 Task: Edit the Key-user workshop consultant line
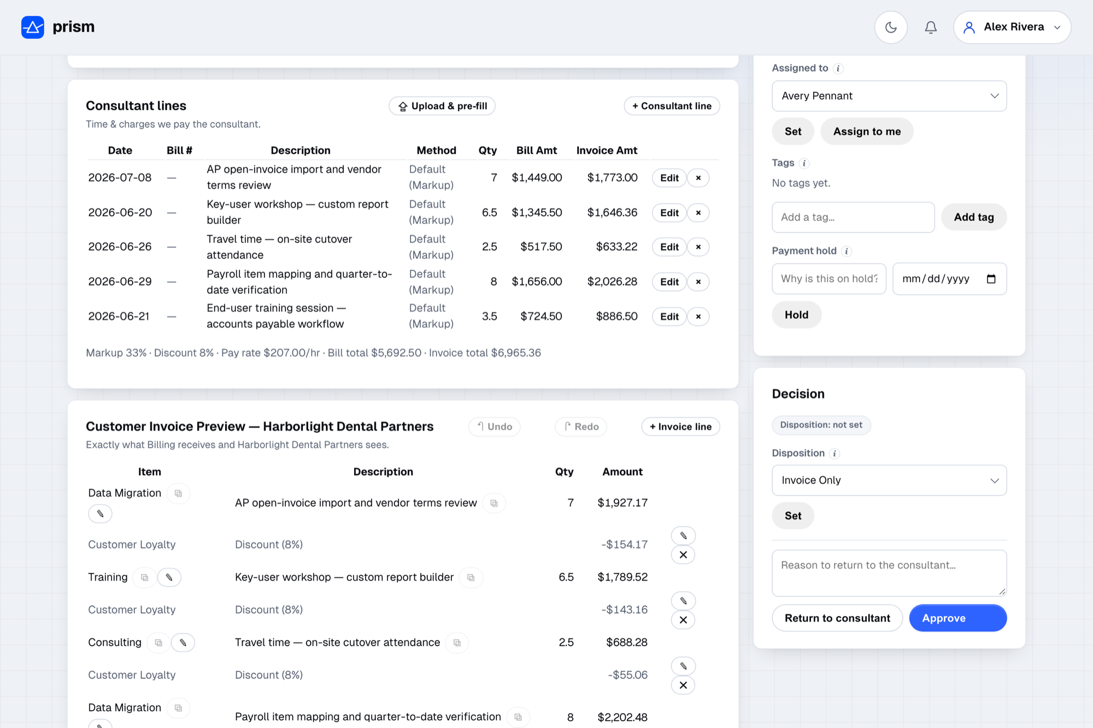(669, 213)
